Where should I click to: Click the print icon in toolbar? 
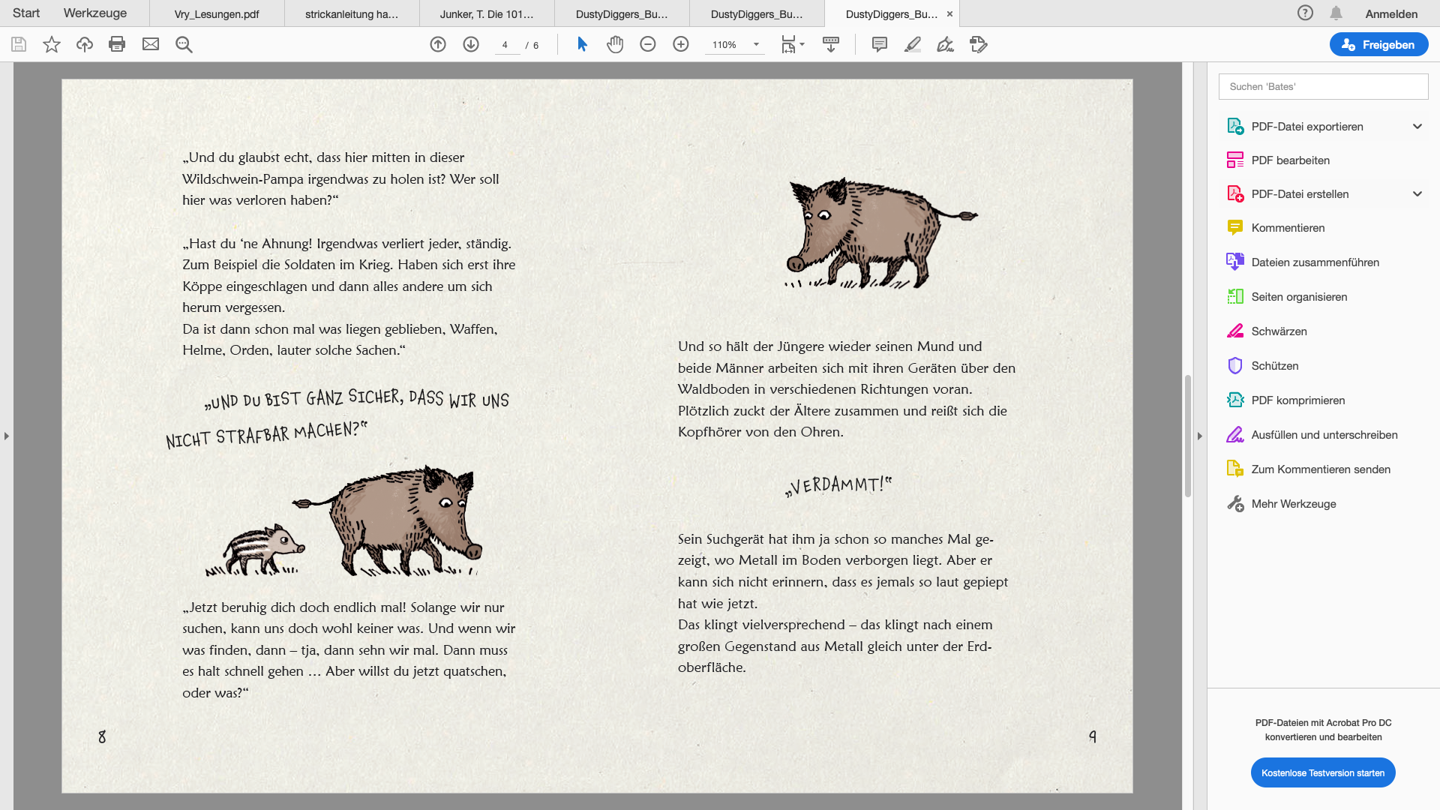pos(117,44)
